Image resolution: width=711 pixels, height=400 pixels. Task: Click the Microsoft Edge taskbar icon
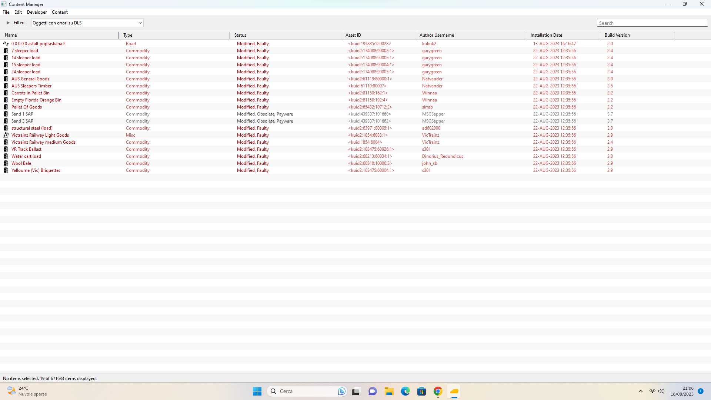pos(405,391)
